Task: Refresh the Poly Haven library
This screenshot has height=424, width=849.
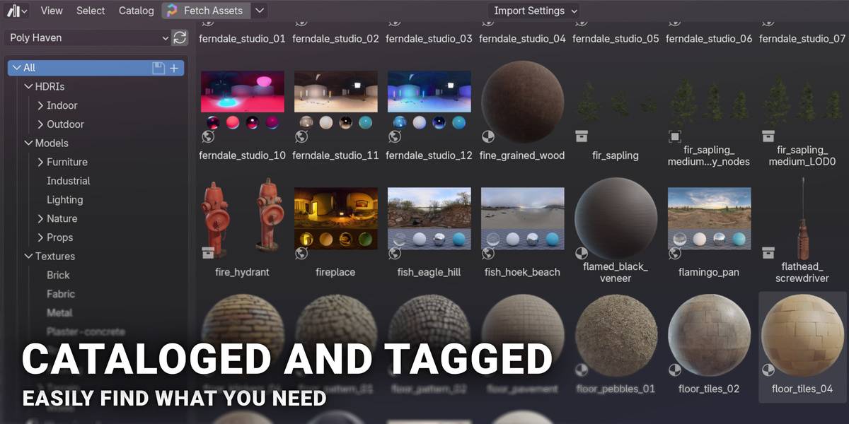Action: click(180, 37)
